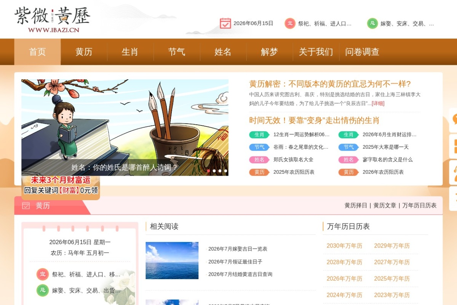Image resolution: width=457 pixels, height=305 pixels.
Task: Open 2026年农历阳历表 link
Action: click(x=383, y=172)
